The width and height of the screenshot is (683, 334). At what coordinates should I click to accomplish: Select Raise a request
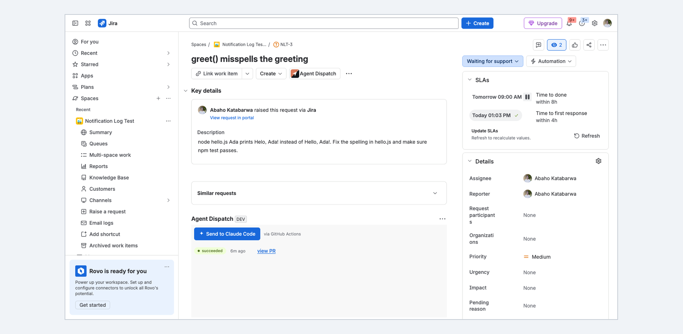(107, 212)
